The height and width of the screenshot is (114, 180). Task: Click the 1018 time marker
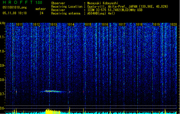click(139, 25)
